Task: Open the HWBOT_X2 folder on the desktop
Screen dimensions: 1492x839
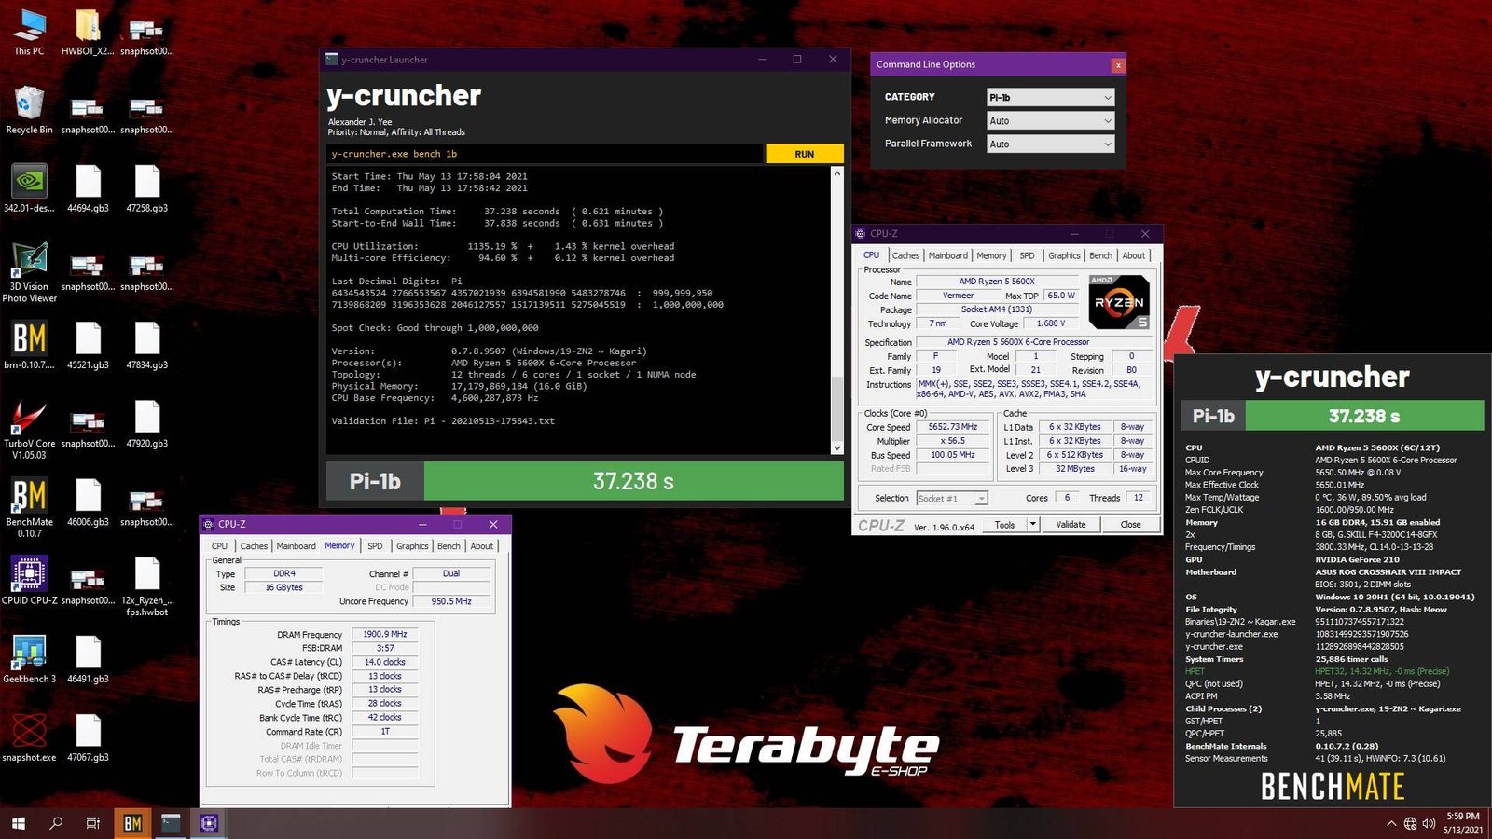Action: coord(88,27)
